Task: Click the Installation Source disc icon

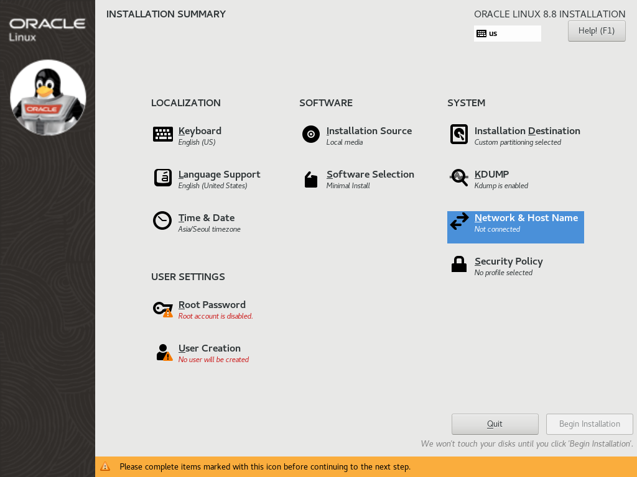Action: click(310, 134)
